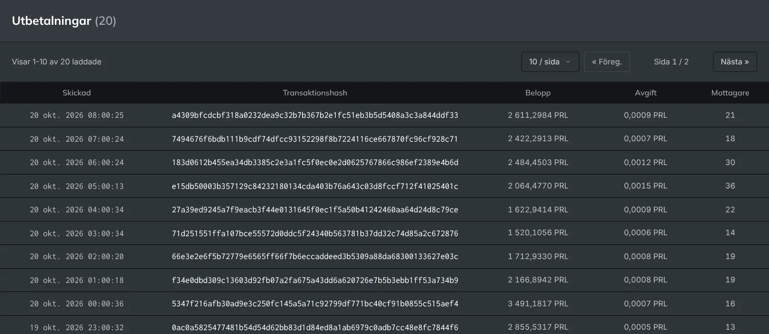Select timestamp "20 okt. 2026 05:00:13"
Viewport: 769px width, 334px height.
point(76,186)
